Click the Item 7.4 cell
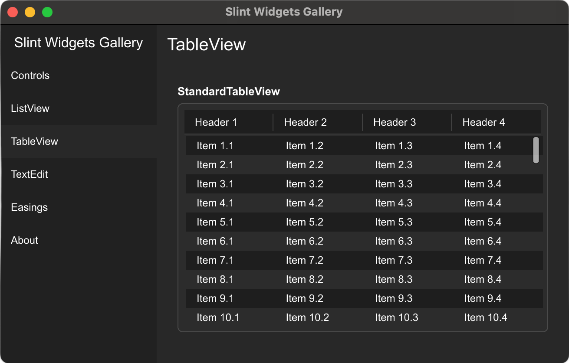The width and height of the screenshot is (569, 363). (483, 260)
